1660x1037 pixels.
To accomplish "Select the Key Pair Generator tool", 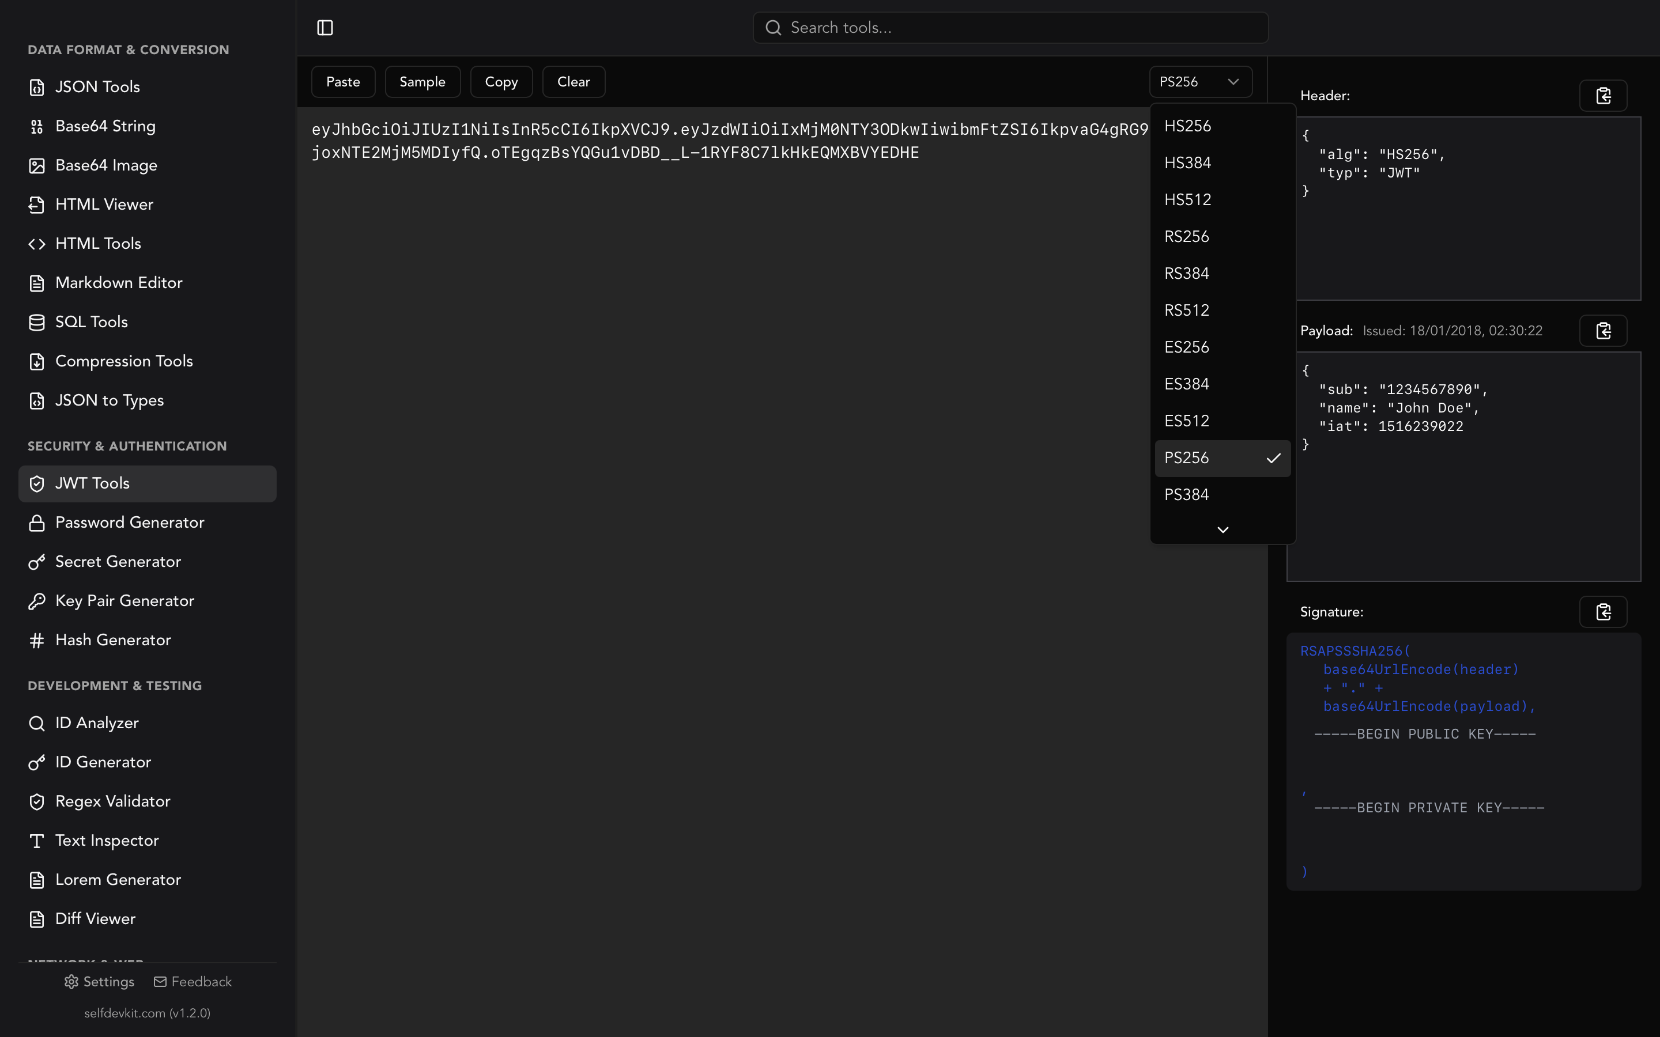I will [x=125, y=601].
